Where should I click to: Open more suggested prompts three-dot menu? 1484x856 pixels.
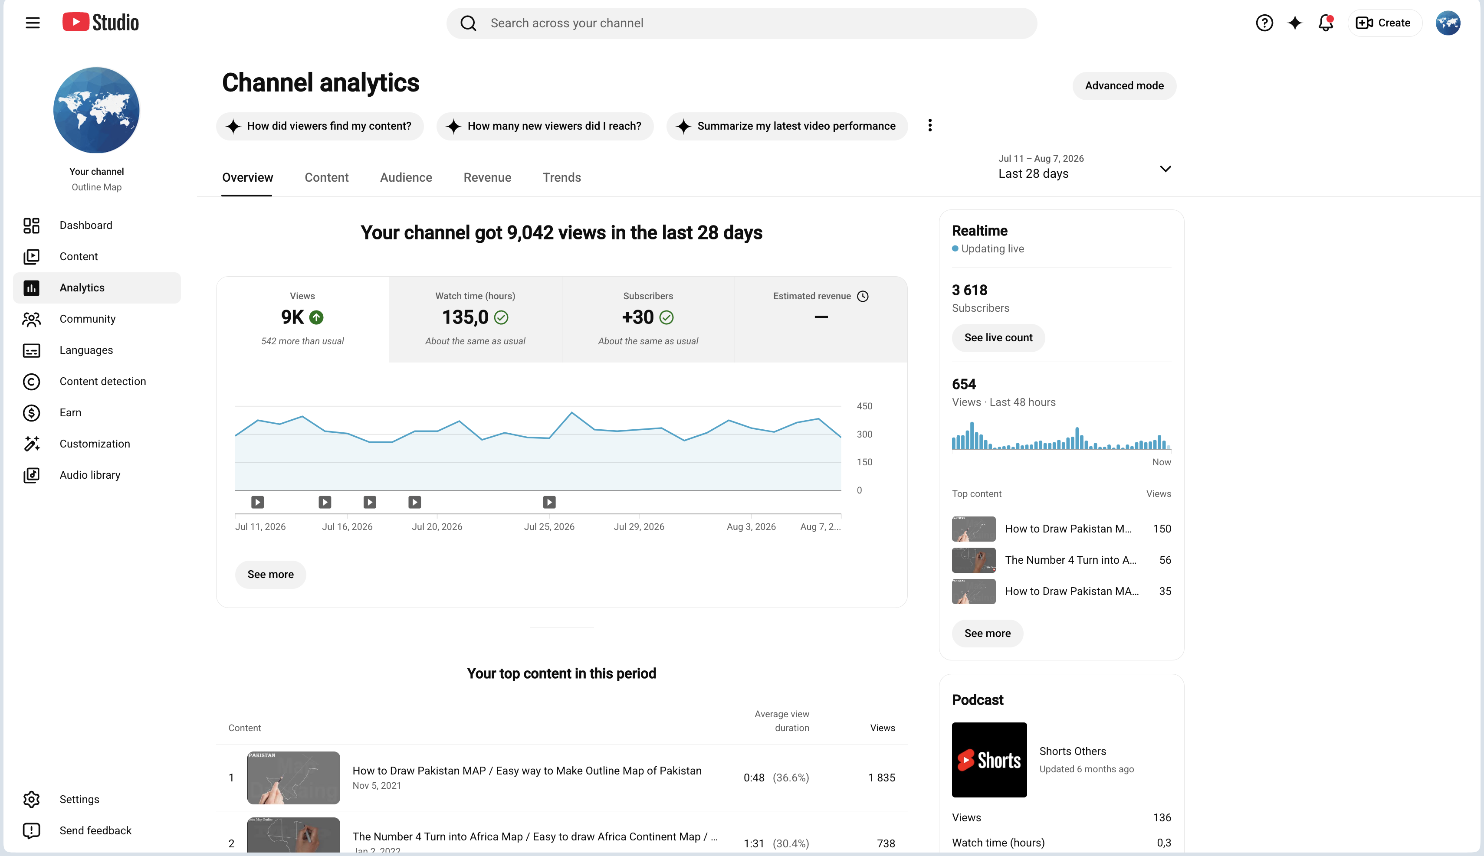click(x=930, y=125)
